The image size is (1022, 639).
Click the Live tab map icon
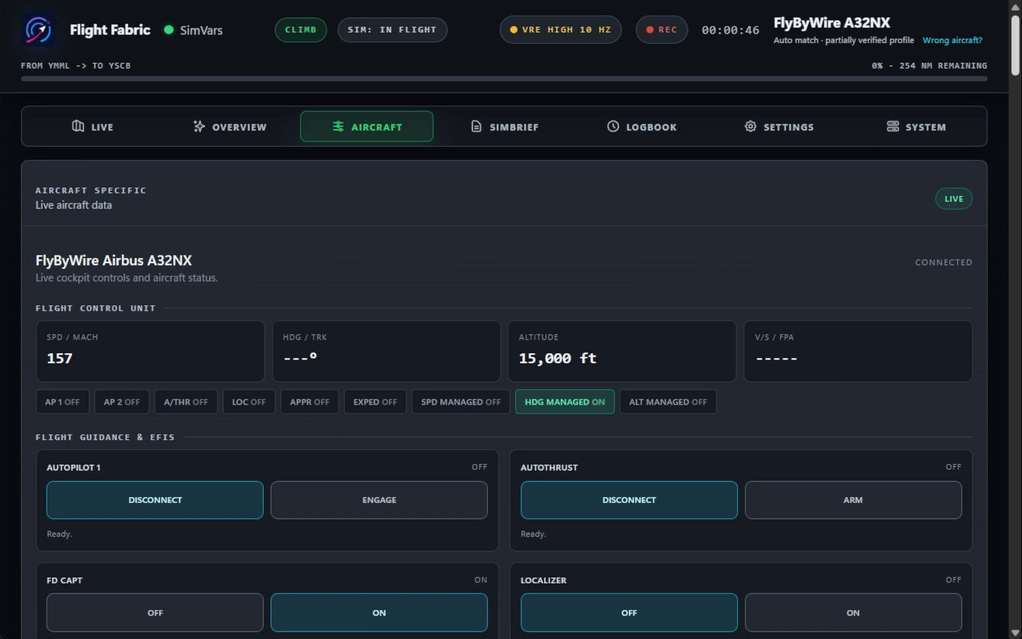[x=78, y=126]
